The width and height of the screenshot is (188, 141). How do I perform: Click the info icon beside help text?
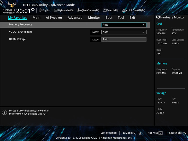(x=4, y=113)
